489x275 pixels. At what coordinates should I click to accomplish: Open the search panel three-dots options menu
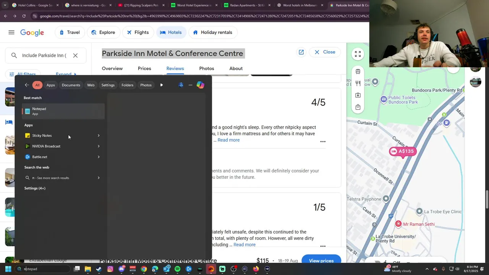[x=190, y=85]
